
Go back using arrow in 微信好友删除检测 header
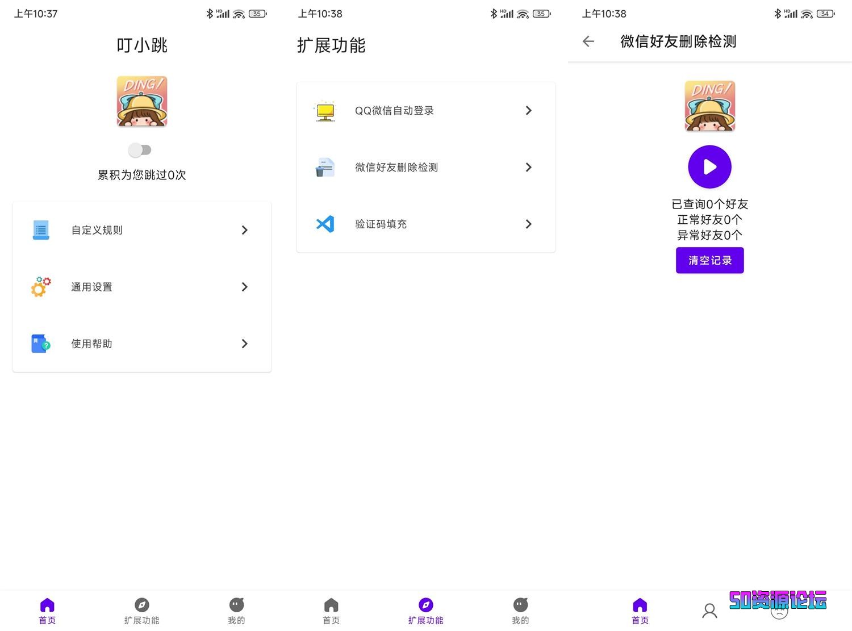588,41
